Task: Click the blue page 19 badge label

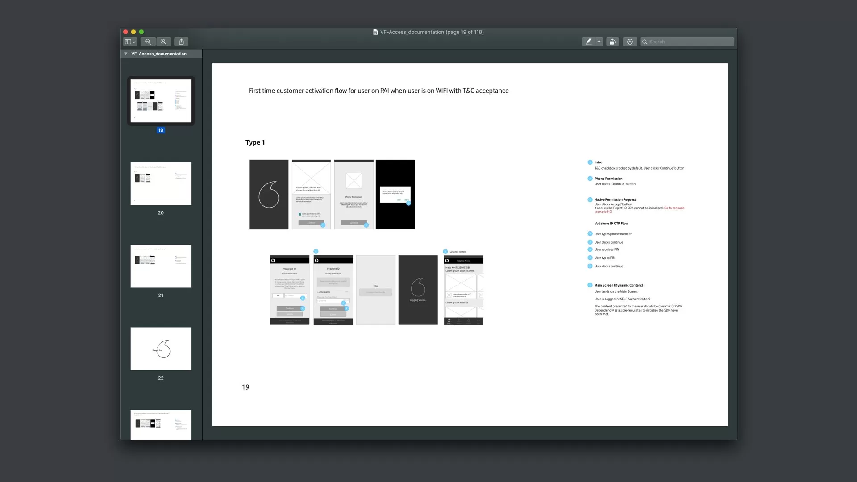Action: pos(161,130)
